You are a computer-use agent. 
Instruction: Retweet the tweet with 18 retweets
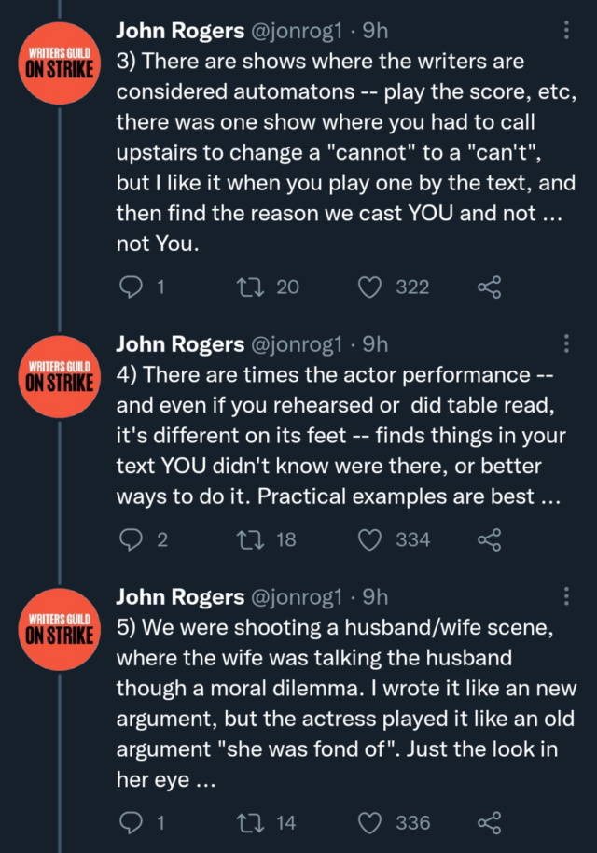click(250, 538)
